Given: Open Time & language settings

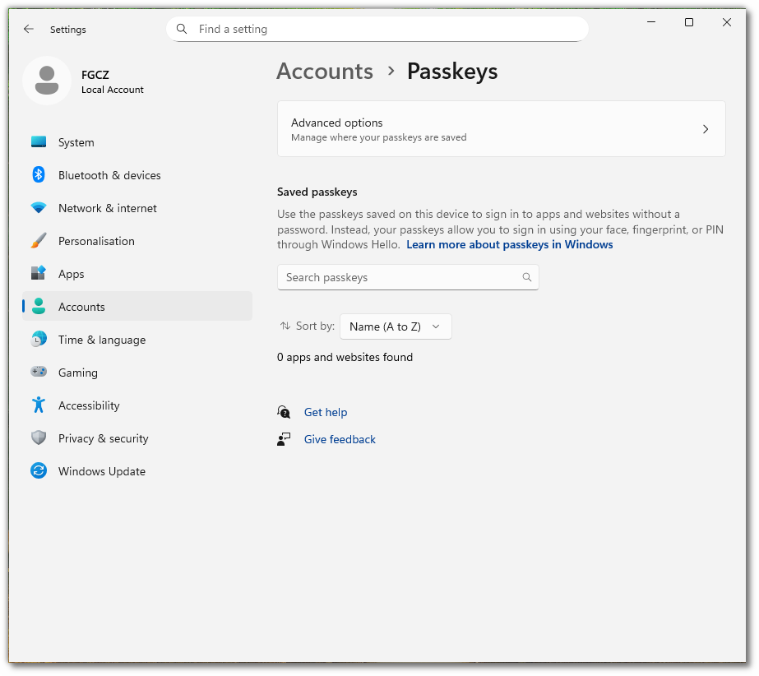Looking at the screenshot, I should pos(137,340).
